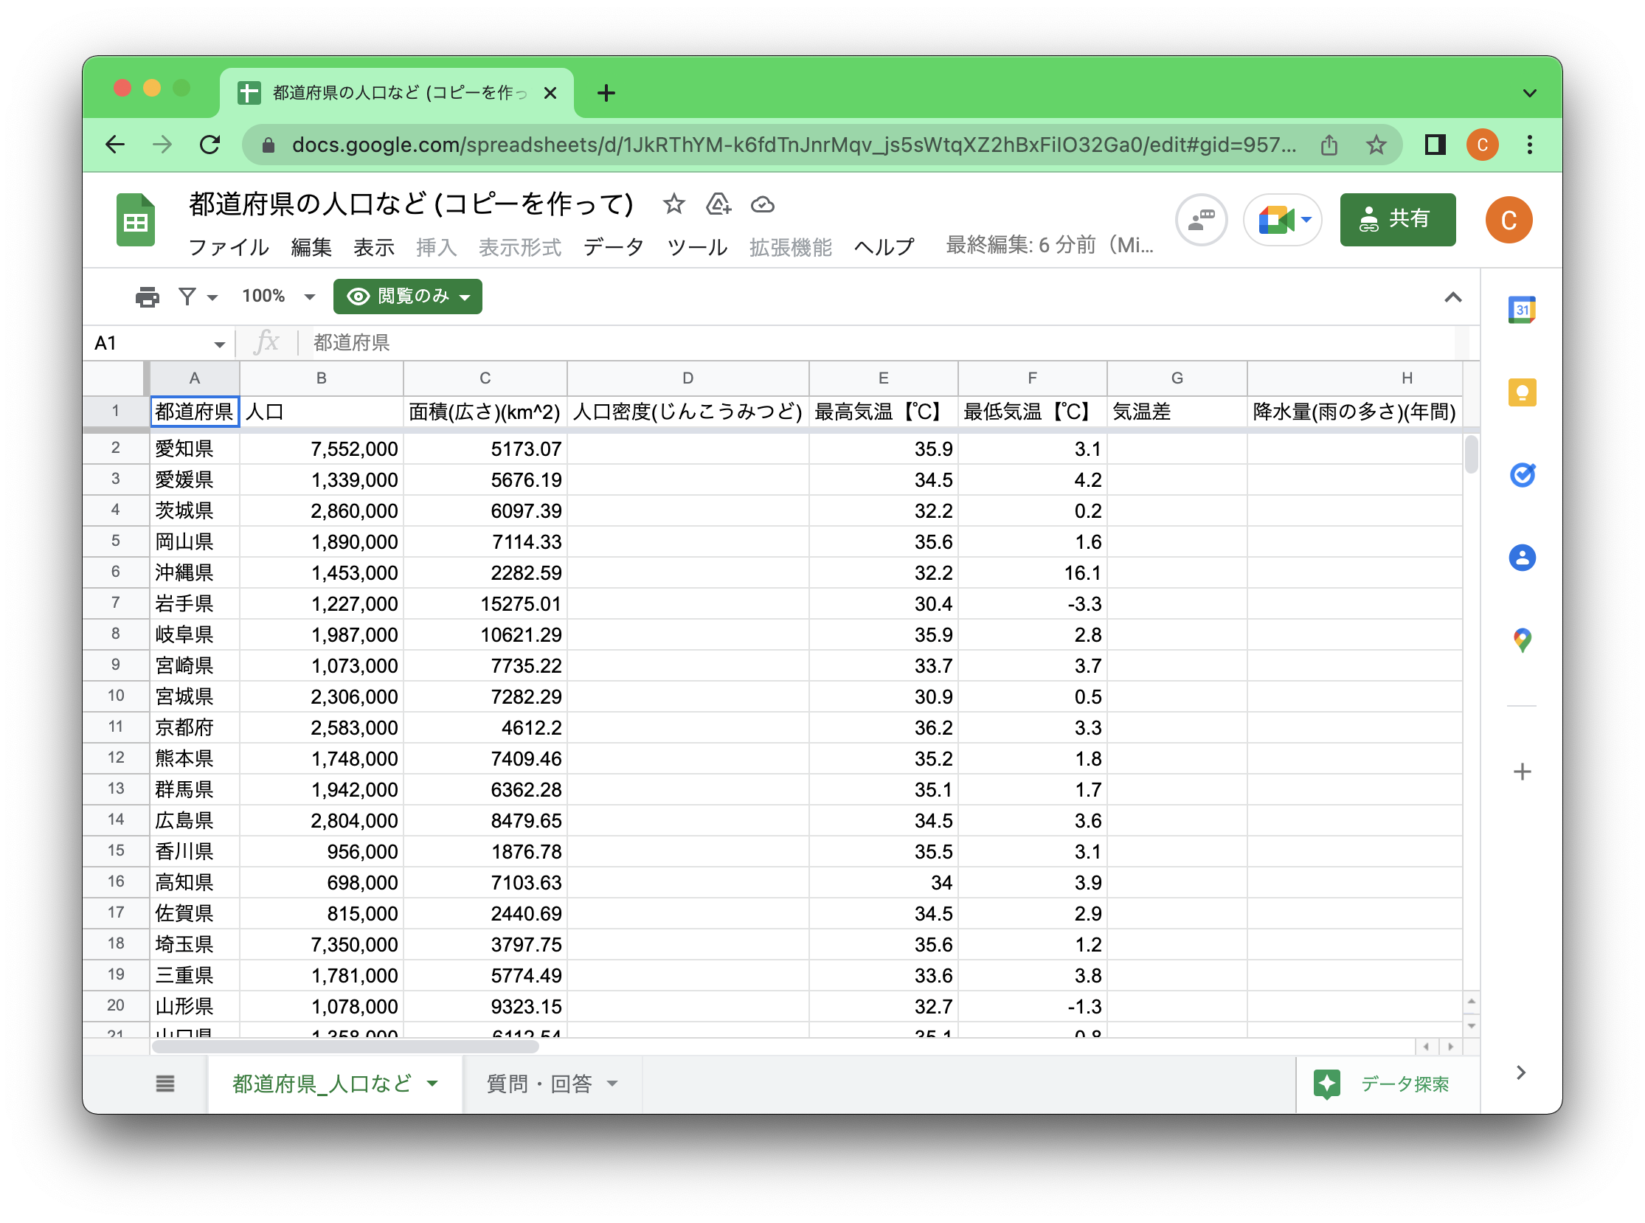
Task: Open the データ menu
Action: coord(613,247)
